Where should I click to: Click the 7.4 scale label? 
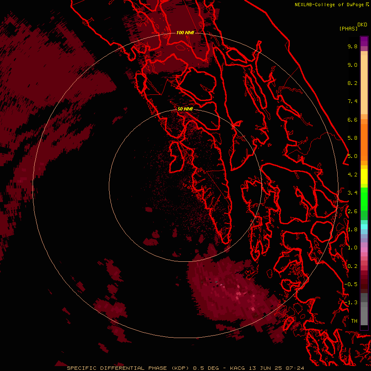click(352, 101)
